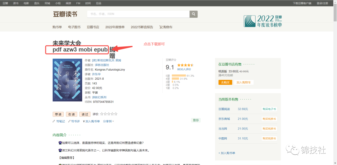The image size is (337, 165).
Task: Click 购买纸质书 in 当当网 row
Action: [x=269, y=129]
